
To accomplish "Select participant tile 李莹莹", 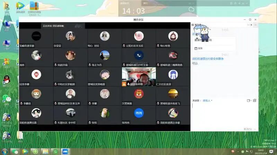I will tap(70, 38).
